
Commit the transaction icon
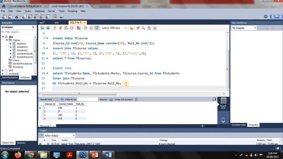coord(85,28)
